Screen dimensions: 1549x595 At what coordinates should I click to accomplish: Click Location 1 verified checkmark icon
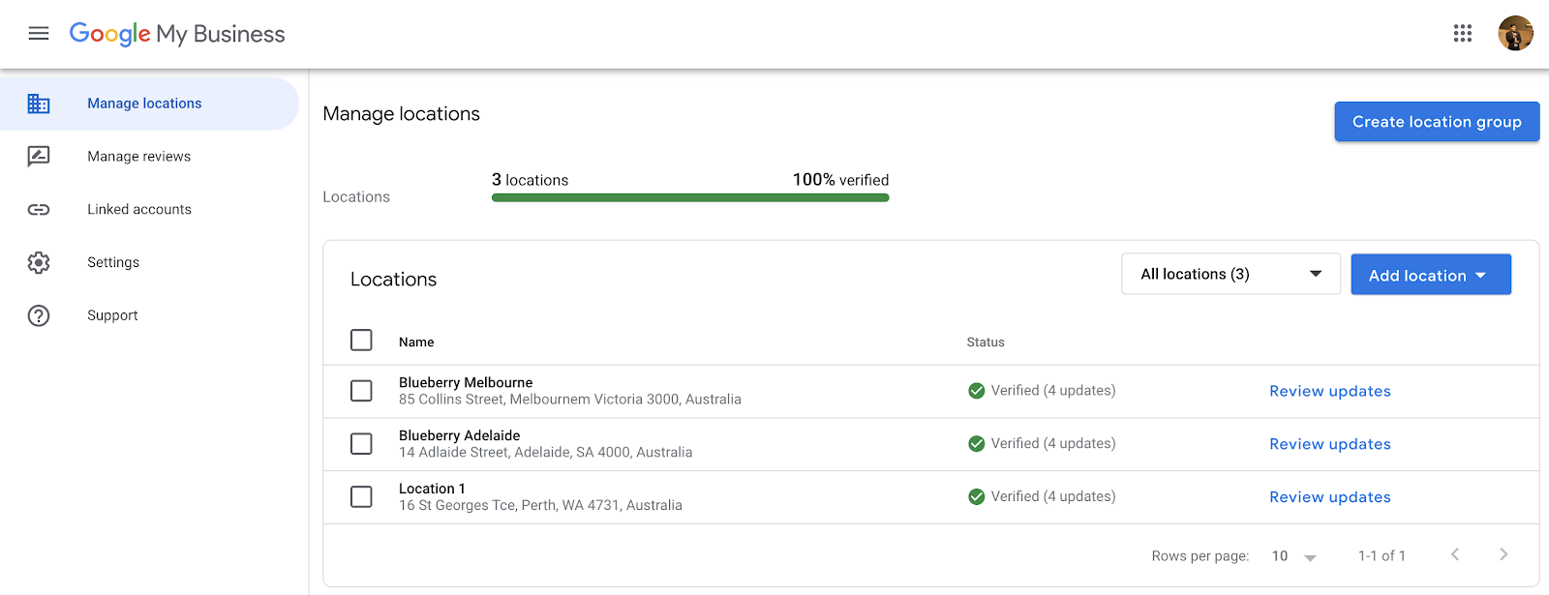pos(977,497)
